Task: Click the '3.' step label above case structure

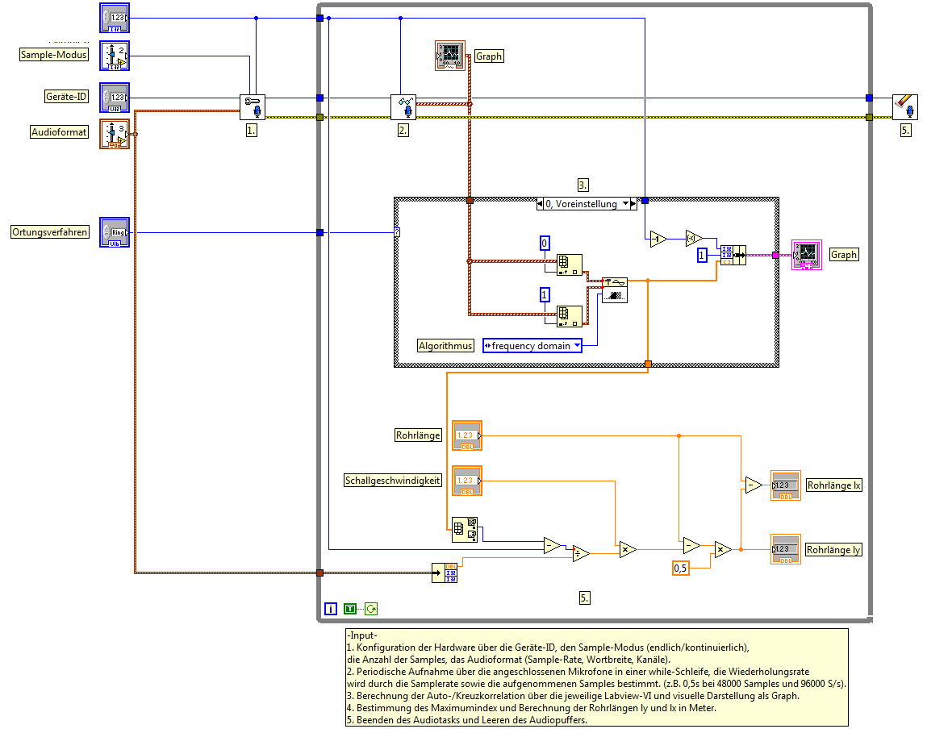Action: (x=583, y=185)
